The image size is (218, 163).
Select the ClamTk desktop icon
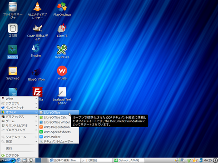62,30
